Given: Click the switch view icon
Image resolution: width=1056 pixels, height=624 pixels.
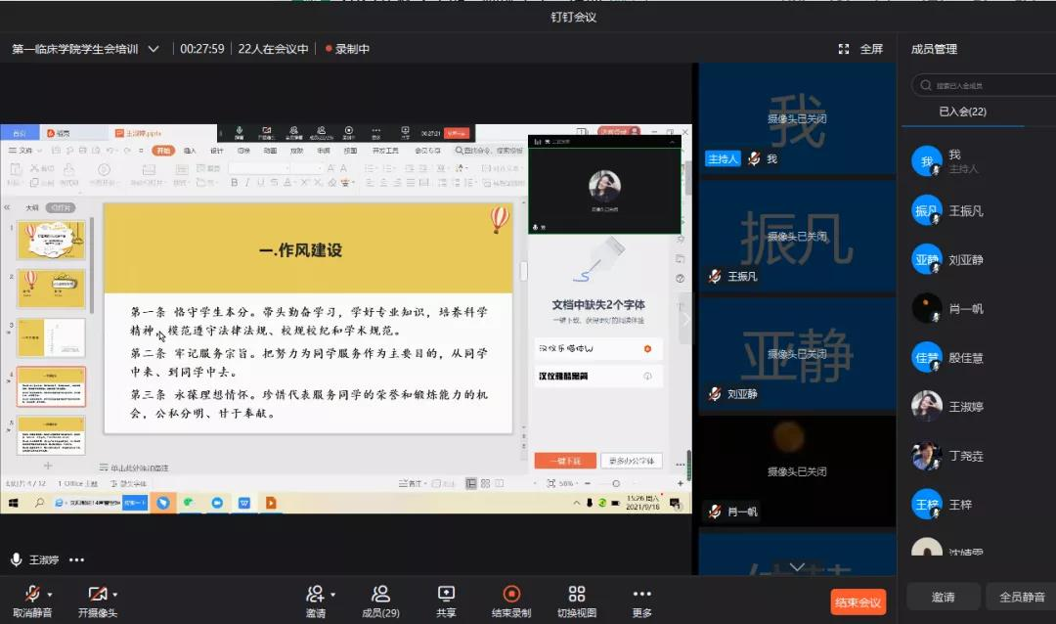Looking at the screenshot, I should pyautogui.click(x=577, y=595).
